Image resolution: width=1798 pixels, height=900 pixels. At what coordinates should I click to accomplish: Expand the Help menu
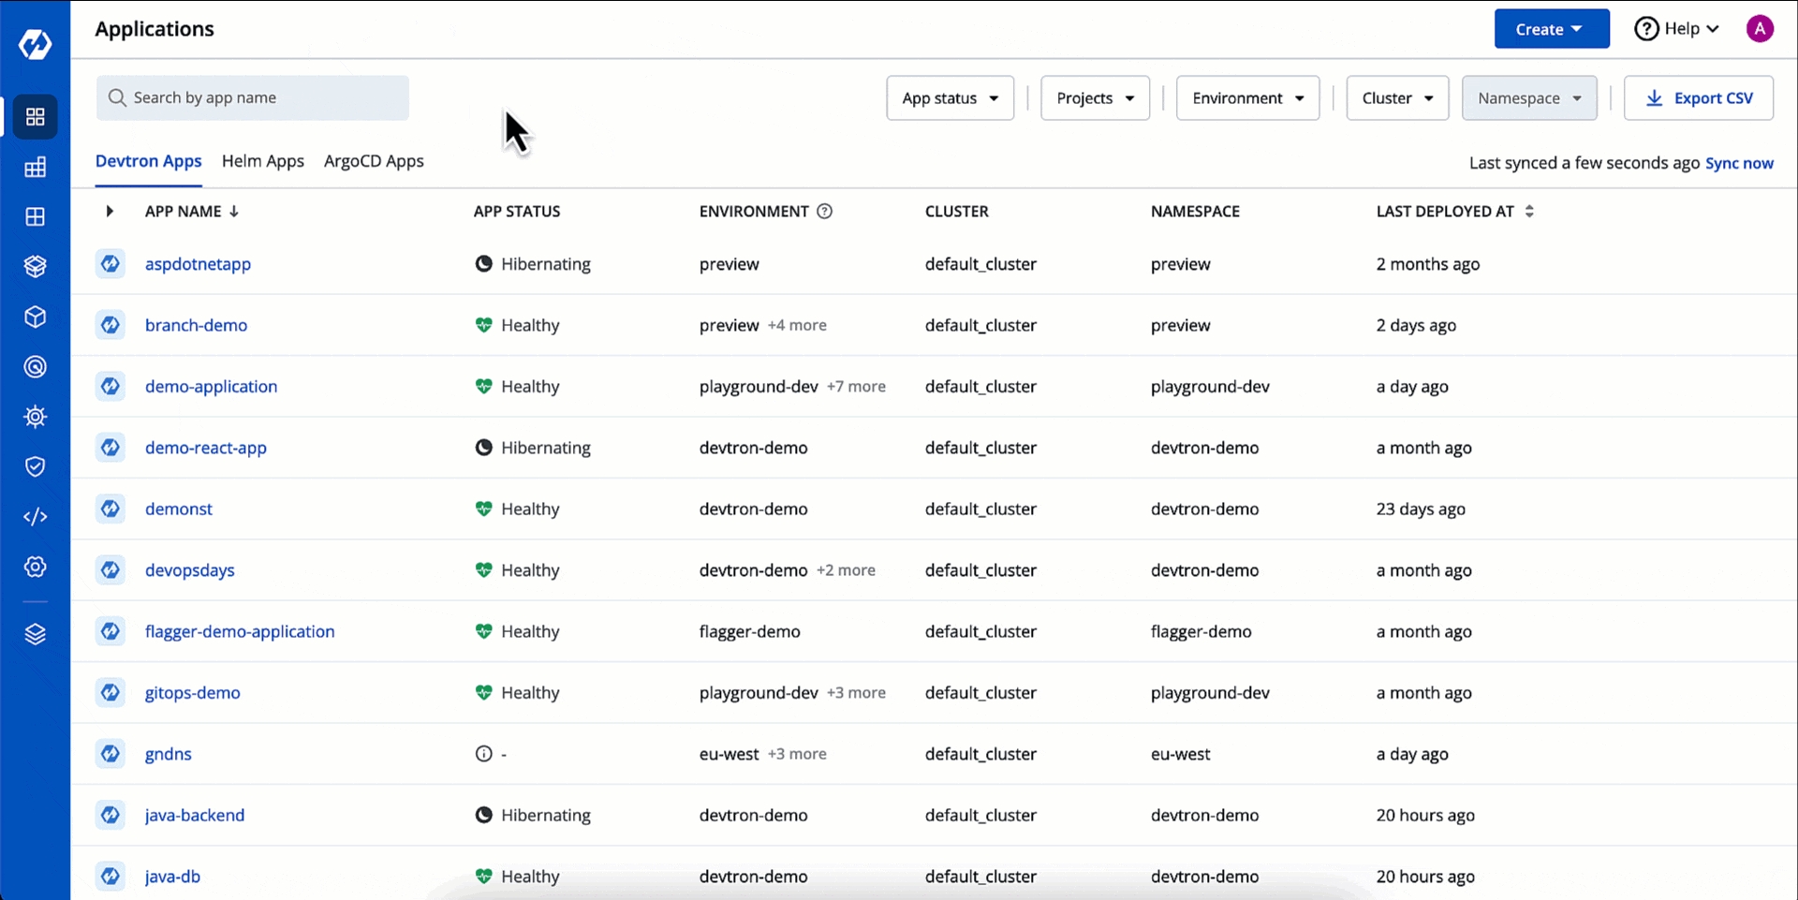[1677, 29]
